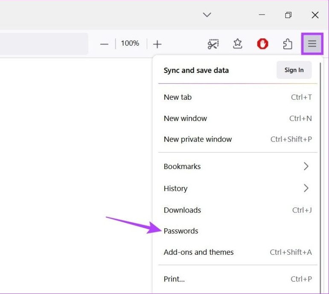Screen dimensions: 329x294
Task: Close the browser window
Action: point(315,15)
